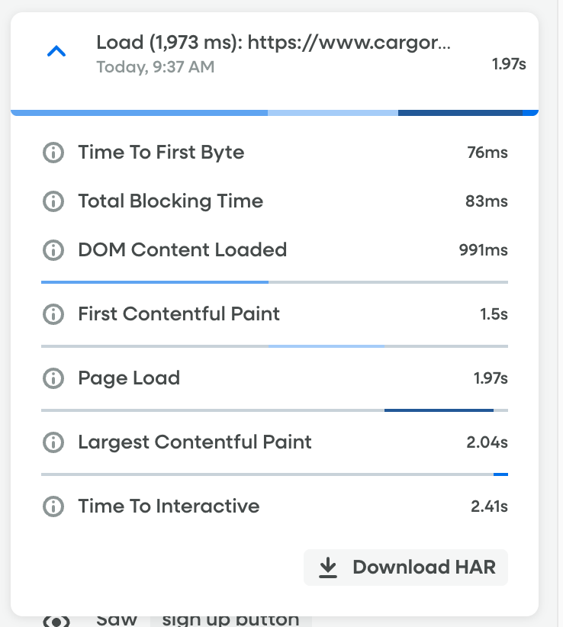
Task: Click the Largest Contentful Paint timing bar
Action: (500, 474)
